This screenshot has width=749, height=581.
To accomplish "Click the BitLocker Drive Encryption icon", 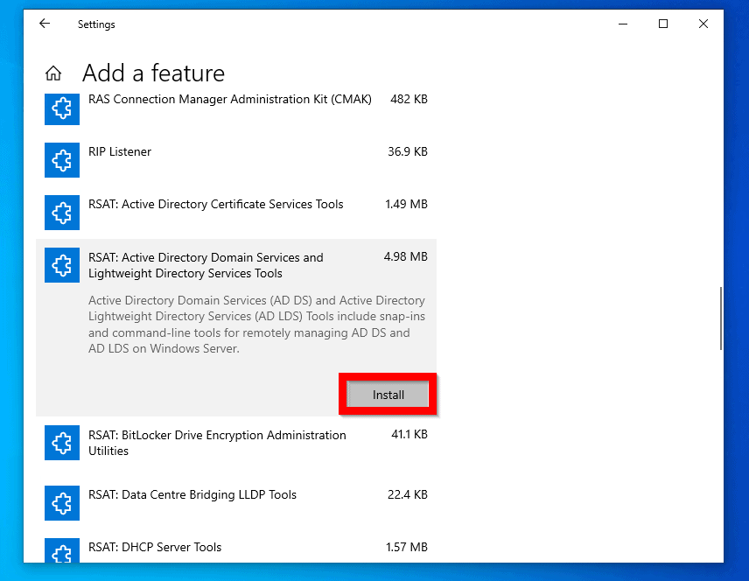I will pyautogui.click(x=61, y=444).
